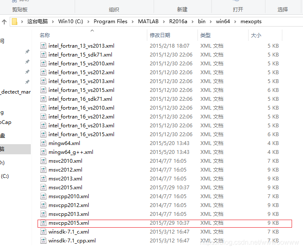Image resolution: width=303 pixels, height=250 pixels.
Task: Expand chevron after bin breadcrumb
Action: (211, 22)
